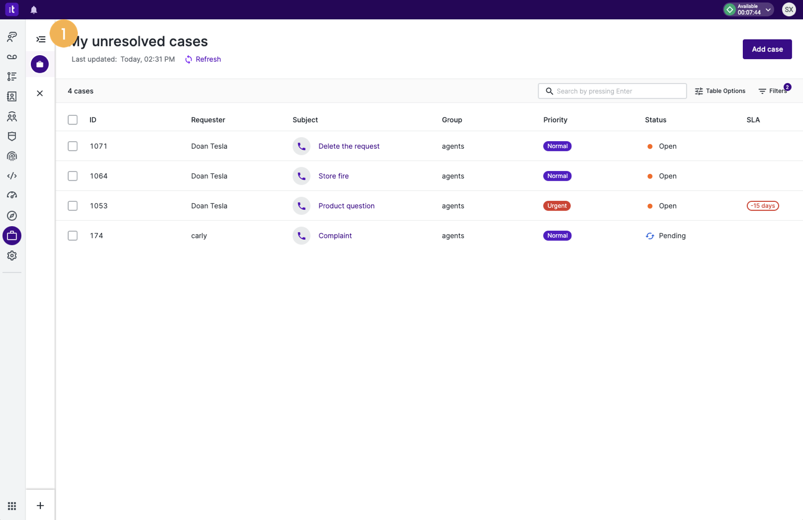The width and height of the screenshot is (803, 520).
Task: Tick the checkbox for case 1053
Action: [73, 206]
